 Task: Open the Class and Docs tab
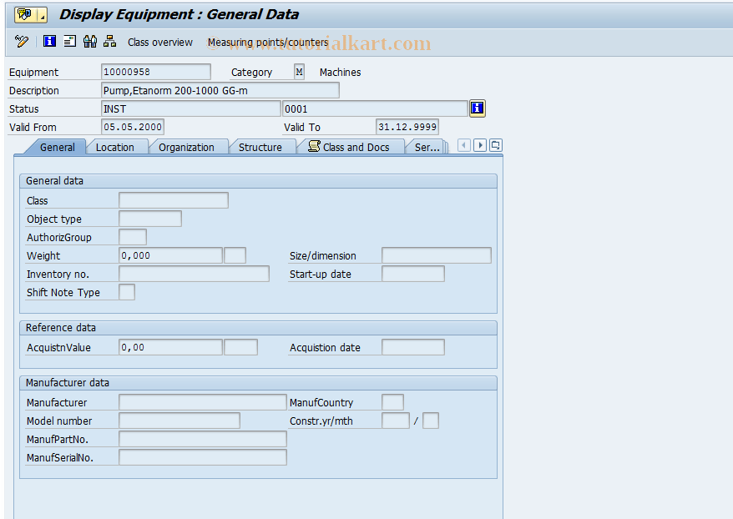point(351,146)
